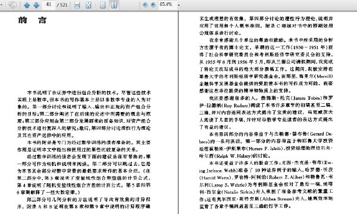357x214 pixels.
Task: Click the name 'Ralph W. Halsey'
Action: (x=233, y=156)
